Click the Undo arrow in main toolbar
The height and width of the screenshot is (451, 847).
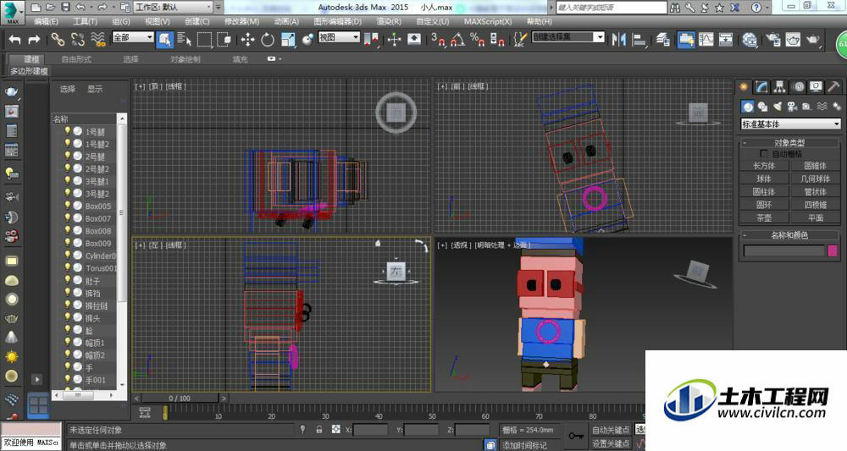coord(15,40)
